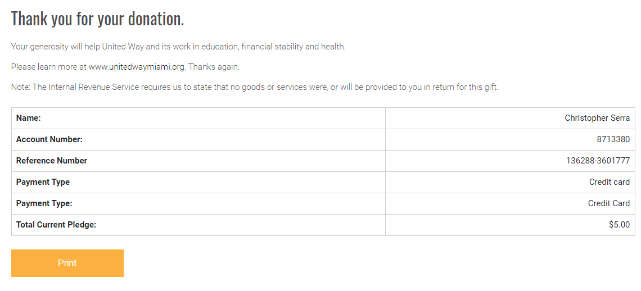
Task: Click the Print button
Action: pyautogui.click(x=67, y=263)
